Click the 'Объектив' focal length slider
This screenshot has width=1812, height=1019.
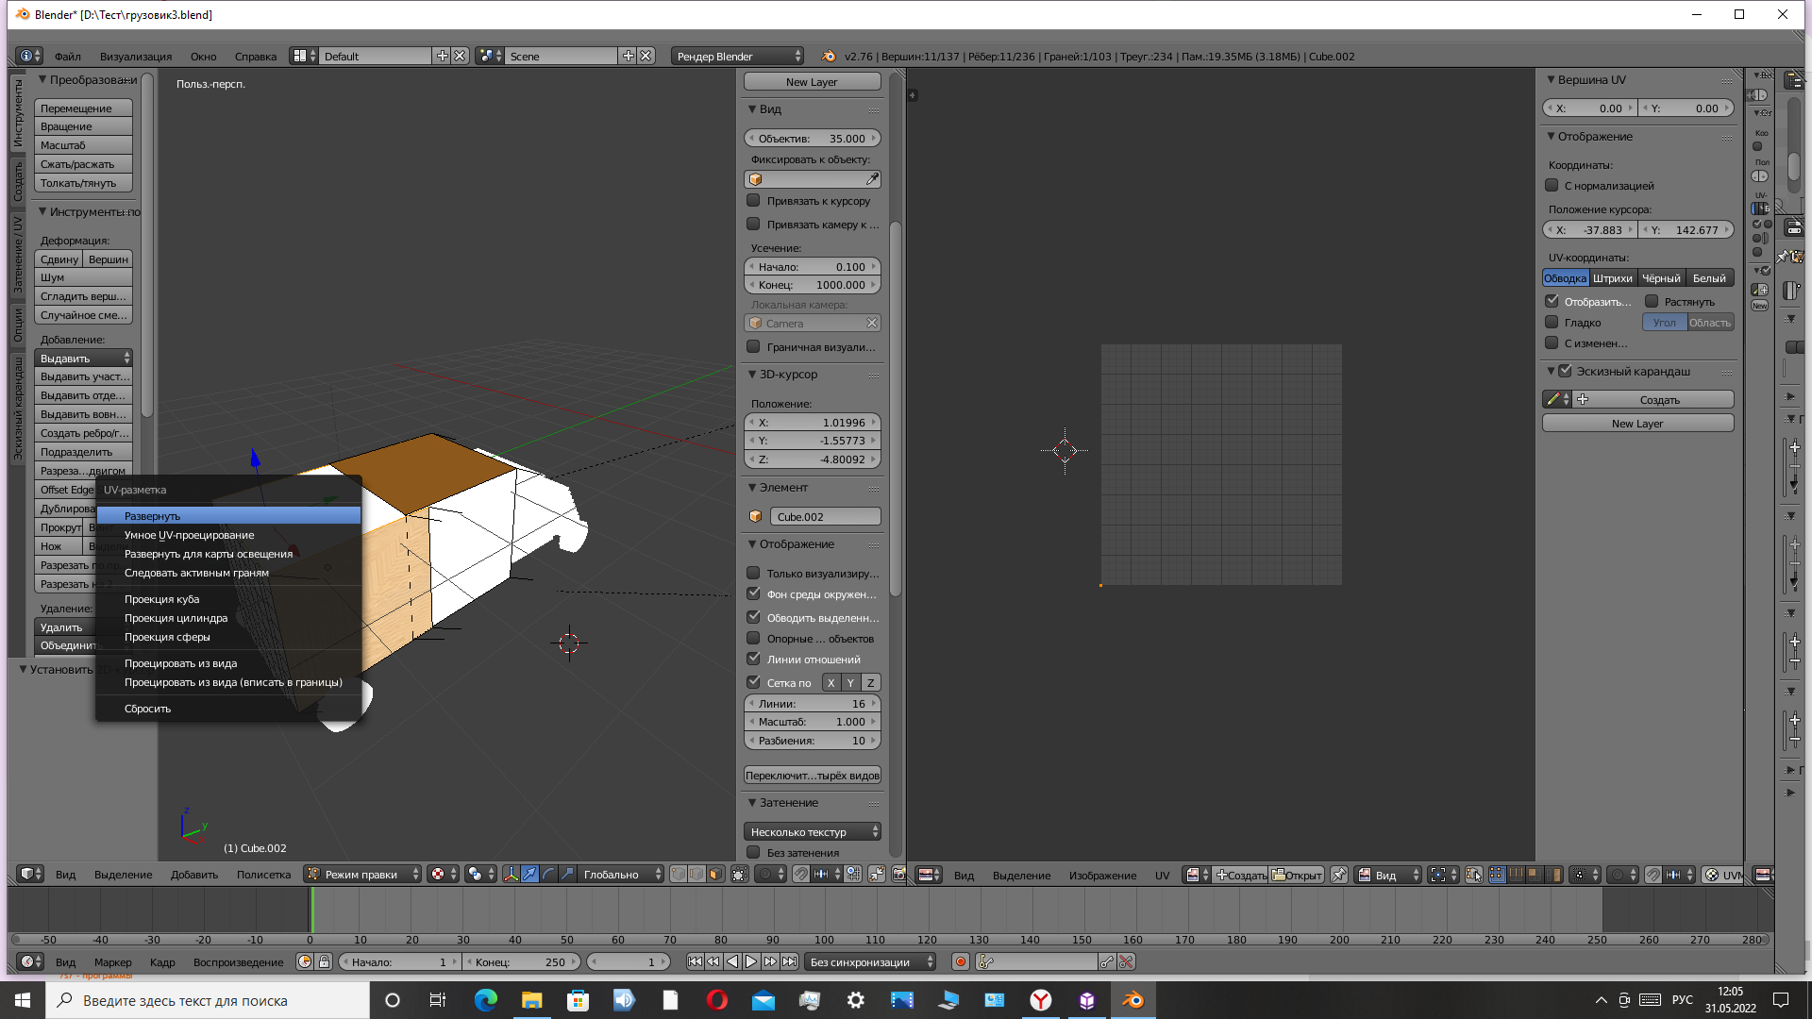click(812, 139)
